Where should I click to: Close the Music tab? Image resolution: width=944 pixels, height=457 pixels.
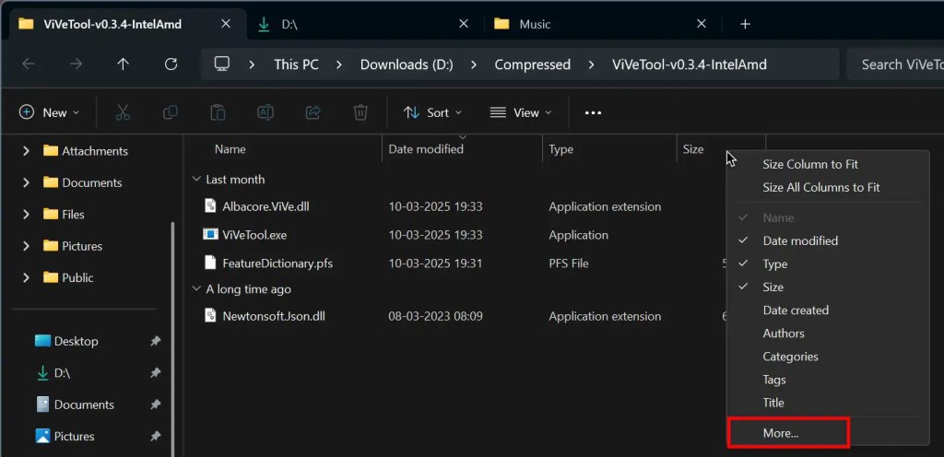point(702,24)
